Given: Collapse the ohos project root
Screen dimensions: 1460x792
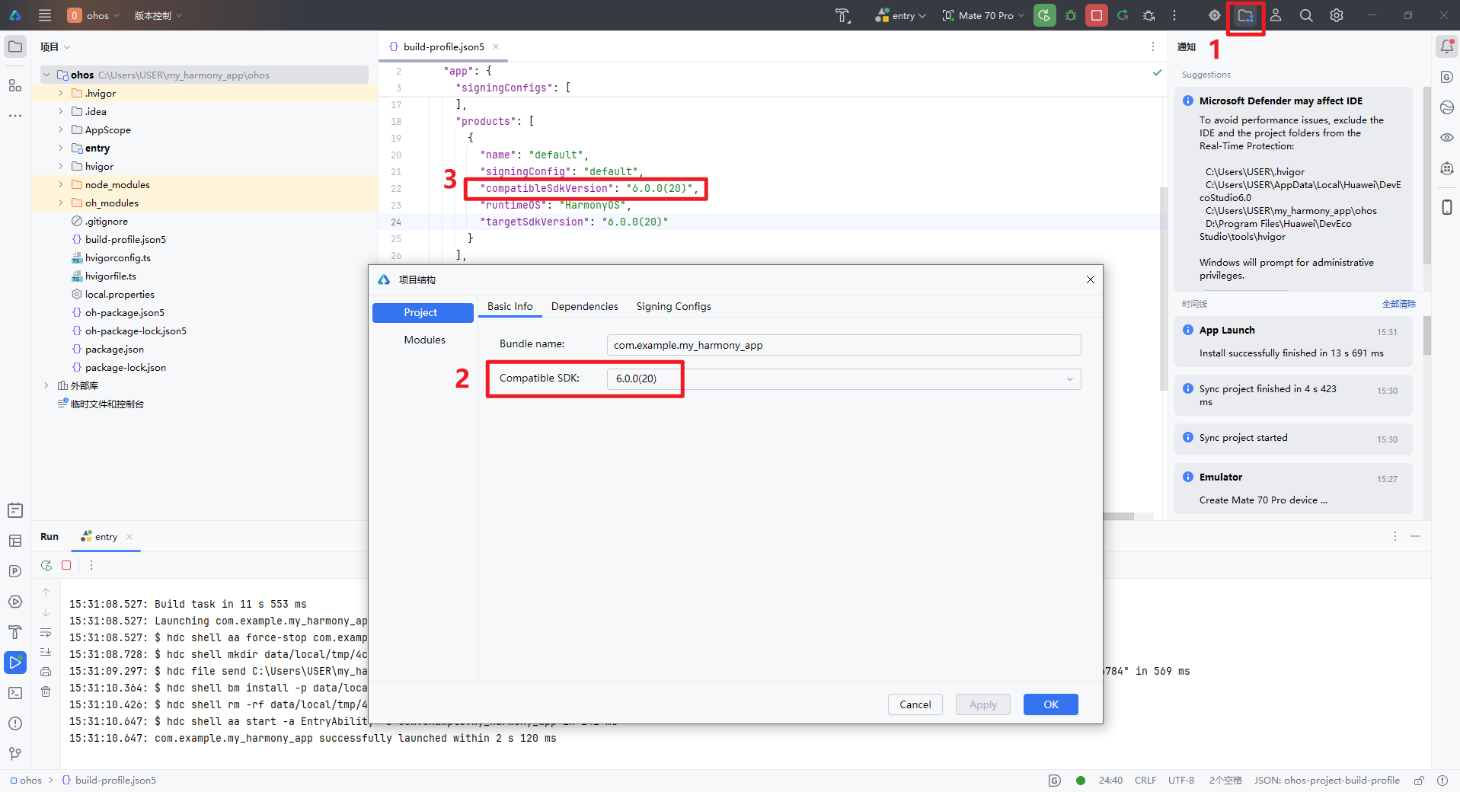Looking at the screenshot, I should pyautogui.click(x=46, y=75).
